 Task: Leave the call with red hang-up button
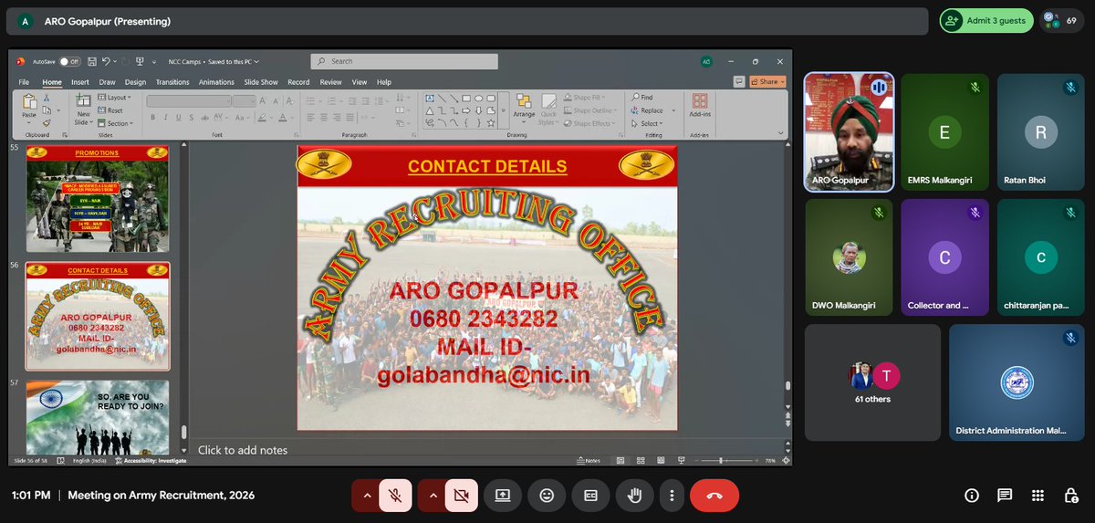[x=714, y=496]
